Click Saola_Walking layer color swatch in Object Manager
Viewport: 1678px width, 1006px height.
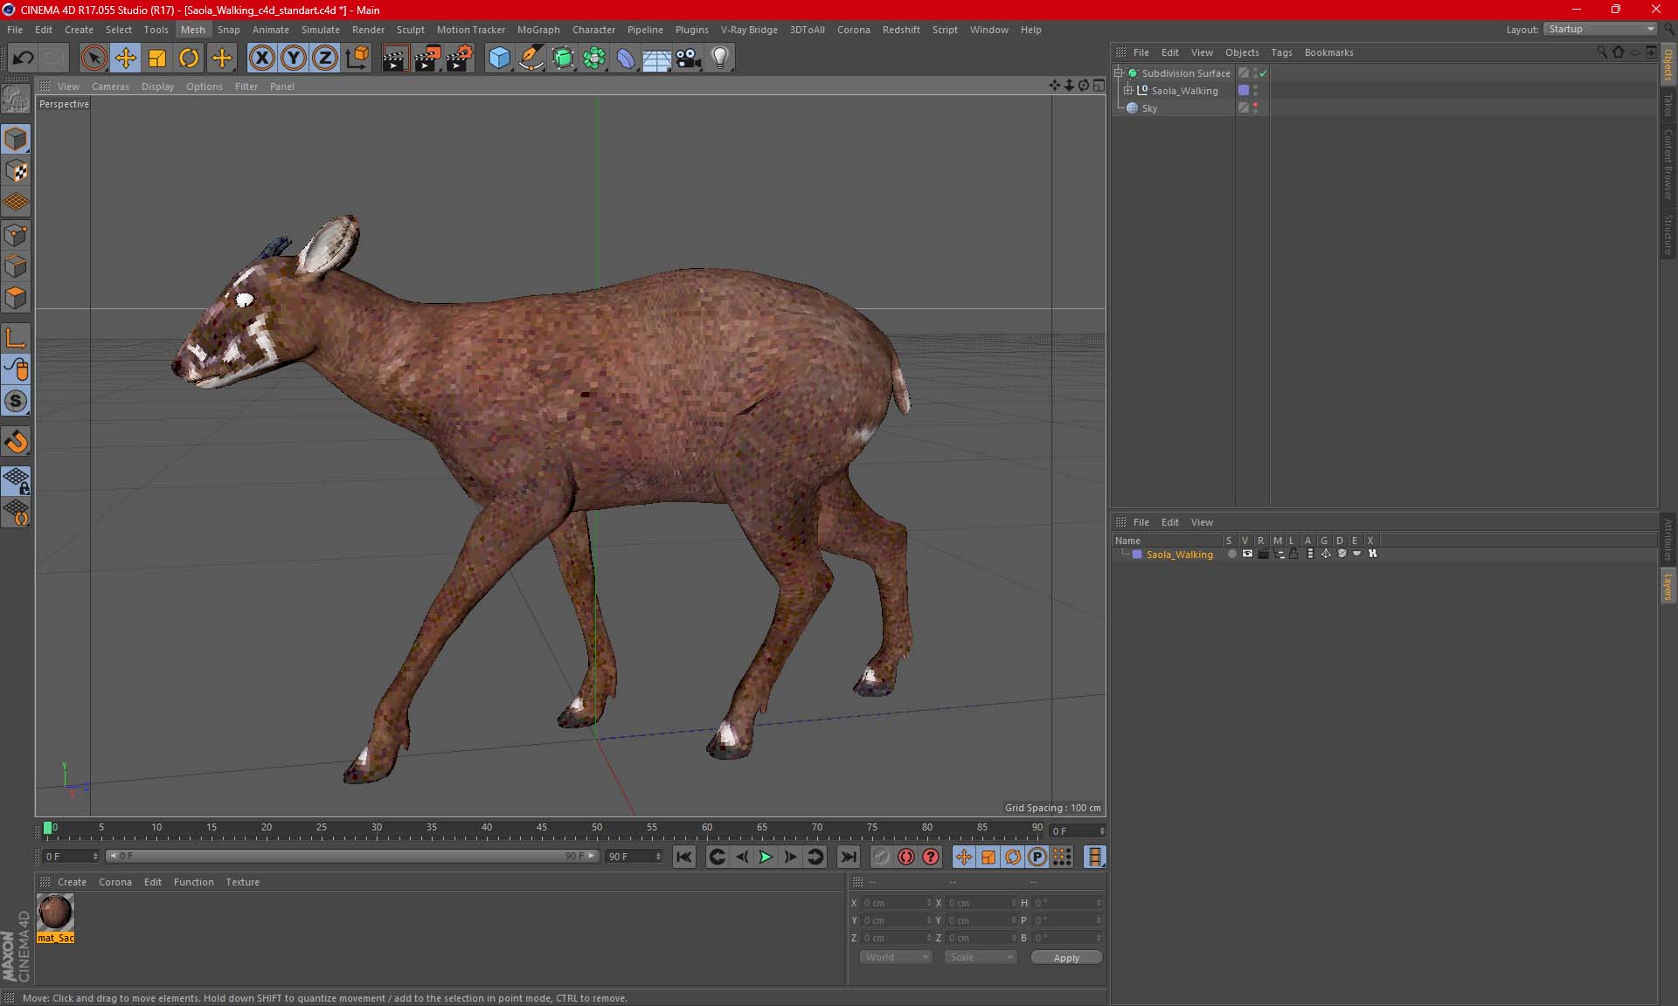coord(1244,91)
